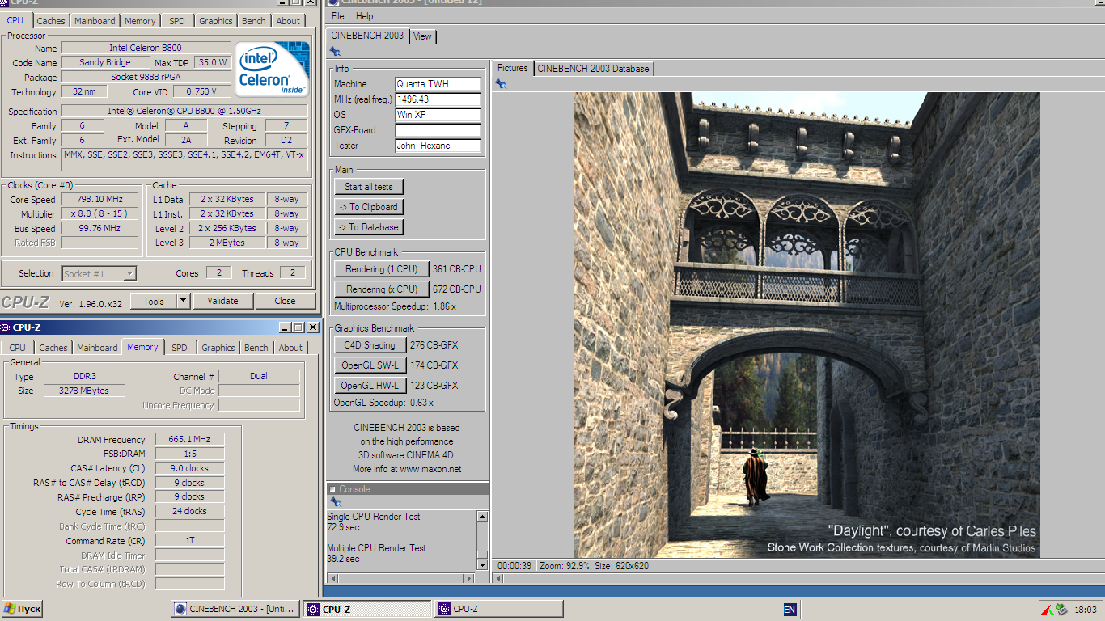Screen dimensions: 1105x621
Task: Open File menu in CINEBENCH
Action: [337, 16]
